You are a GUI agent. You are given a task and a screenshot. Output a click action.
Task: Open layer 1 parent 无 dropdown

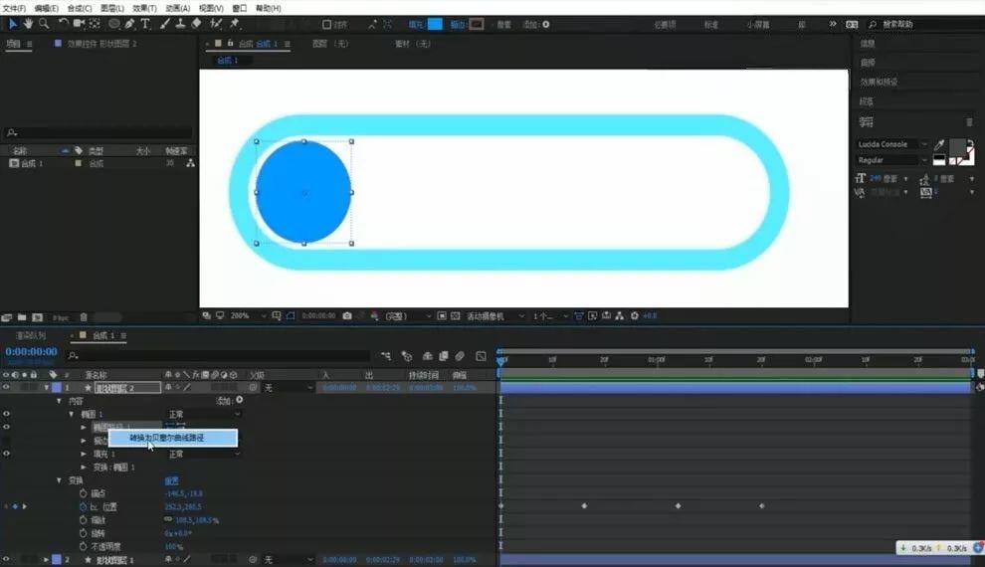pos(288,388)
